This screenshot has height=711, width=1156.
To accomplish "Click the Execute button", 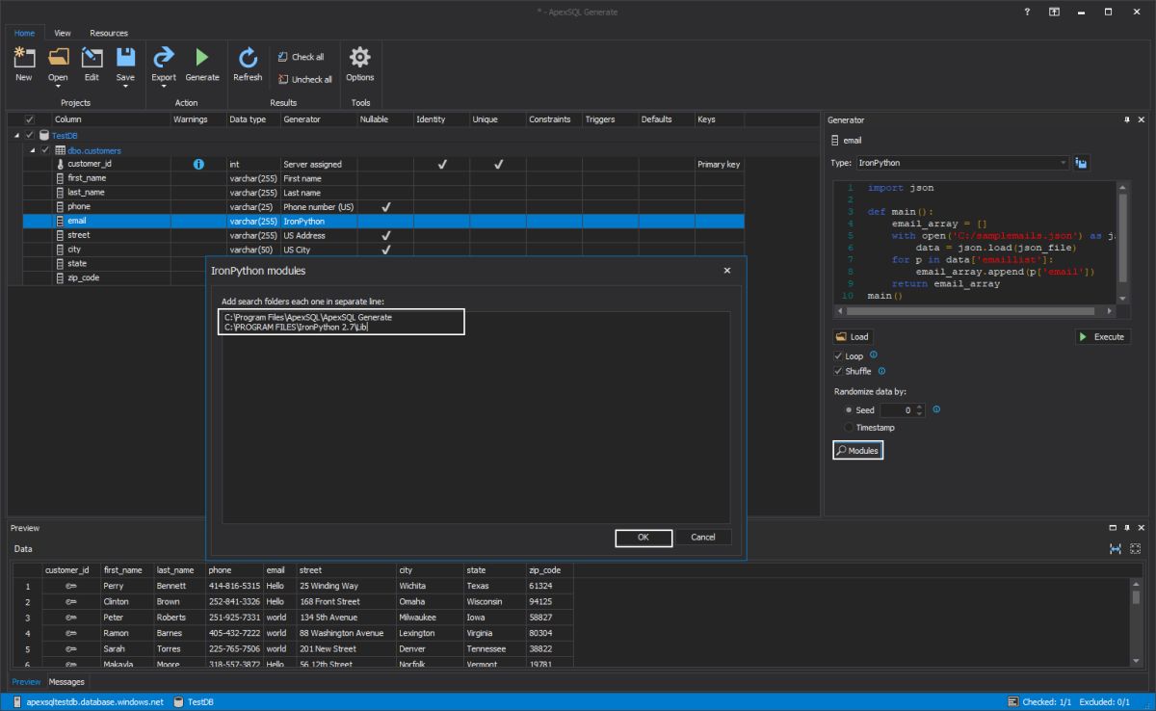I will [1102, 337].
